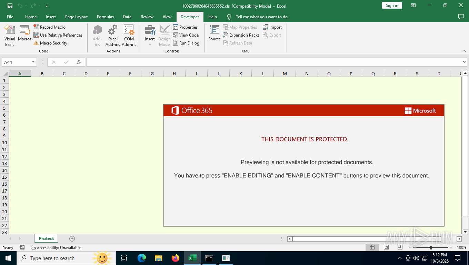Open File Explorer from taskbar
This screenshot has height=265, width=469.
(158, 258)
